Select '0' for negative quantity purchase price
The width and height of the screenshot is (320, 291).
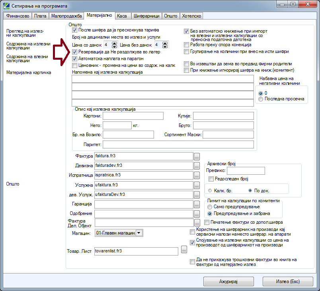tap(261, 94)
